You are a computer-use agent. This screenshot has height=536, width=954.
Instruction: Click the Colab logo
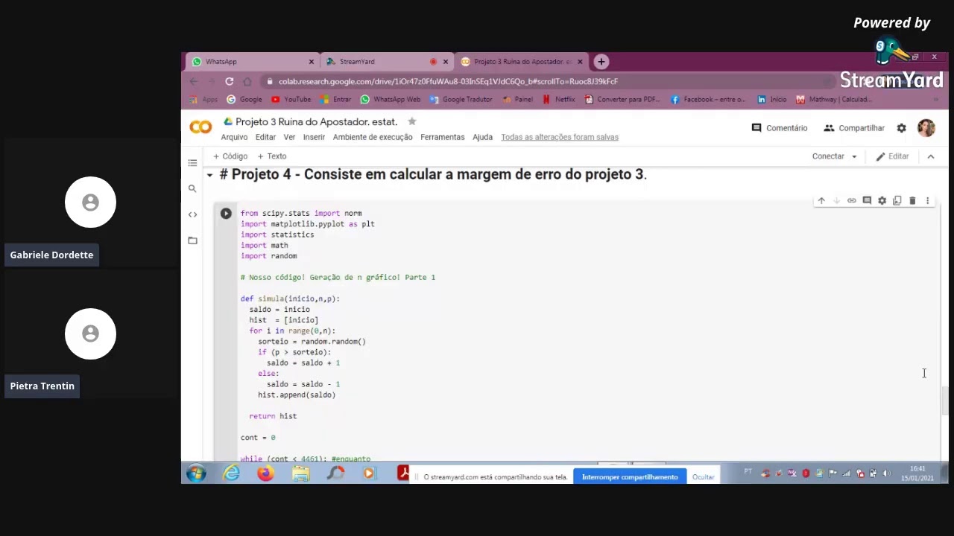tap(200, 128)
